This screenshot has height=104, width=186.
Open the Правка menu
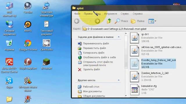click(x=88, y=14)
